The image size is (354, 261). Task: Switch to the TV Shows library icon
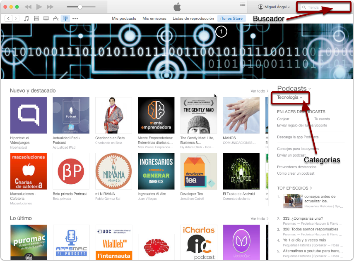(x=46, y=19)
